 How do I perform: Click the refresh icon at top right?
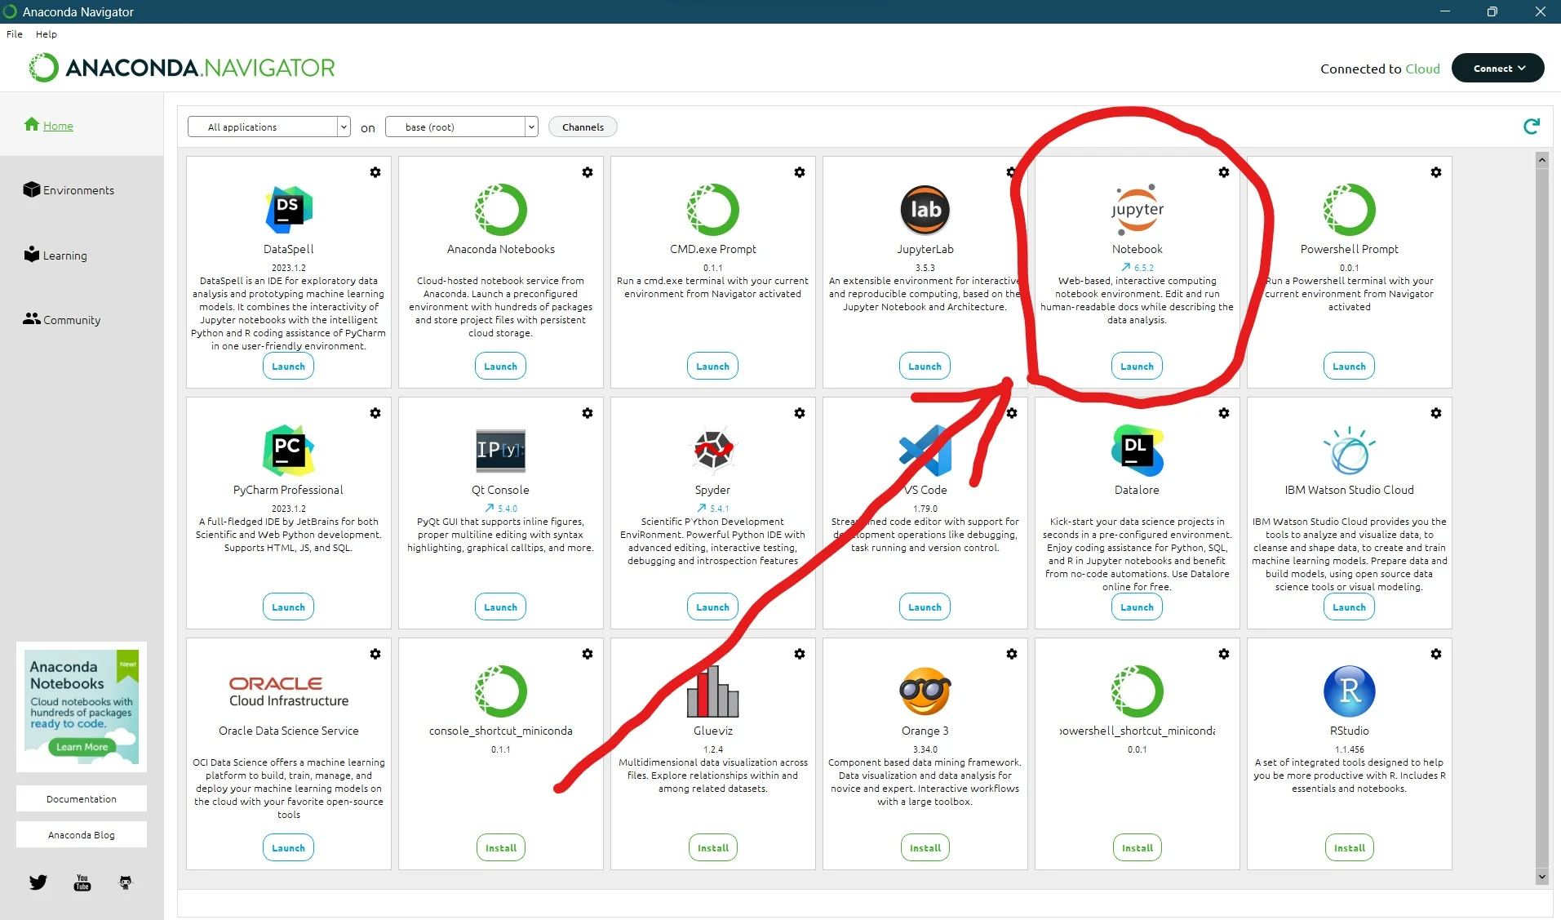(1532, 127)
